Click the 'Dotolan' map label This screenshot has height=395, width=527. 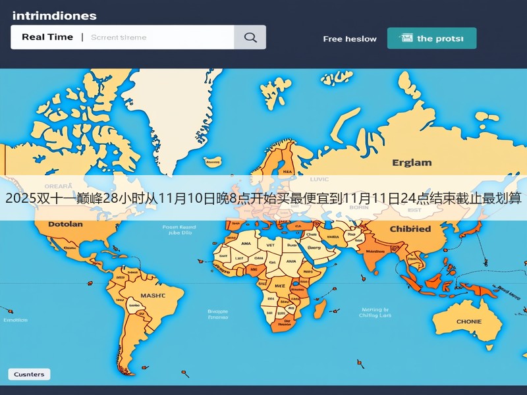point(65,224)
